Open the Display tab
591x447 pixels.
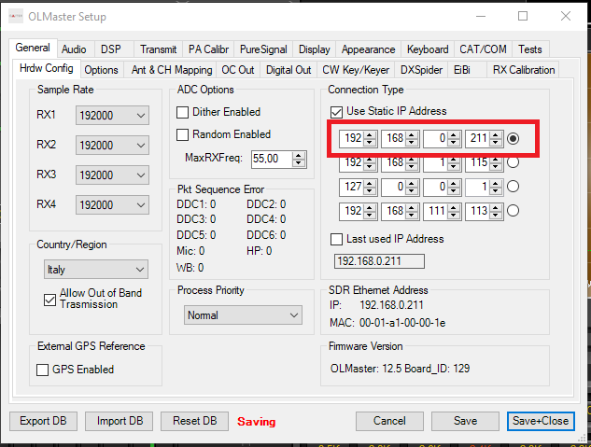pos(315,49)
